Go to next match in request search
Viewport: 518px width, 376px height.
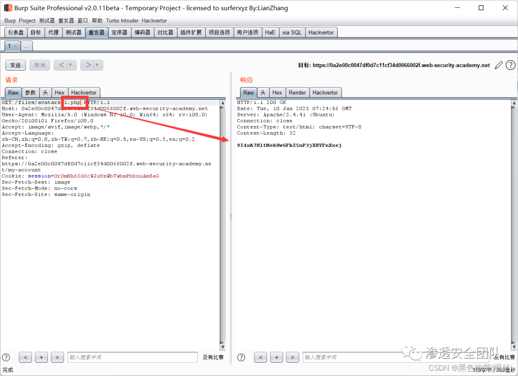coord(57,357)
